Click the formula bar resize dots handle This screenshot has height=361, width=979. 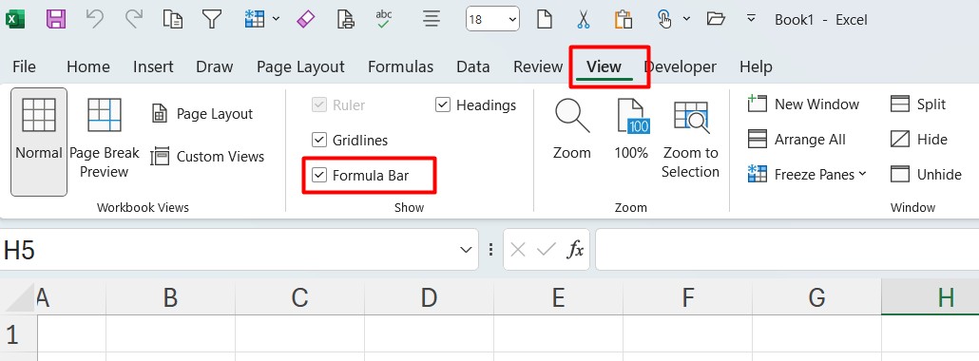[490, 250]
